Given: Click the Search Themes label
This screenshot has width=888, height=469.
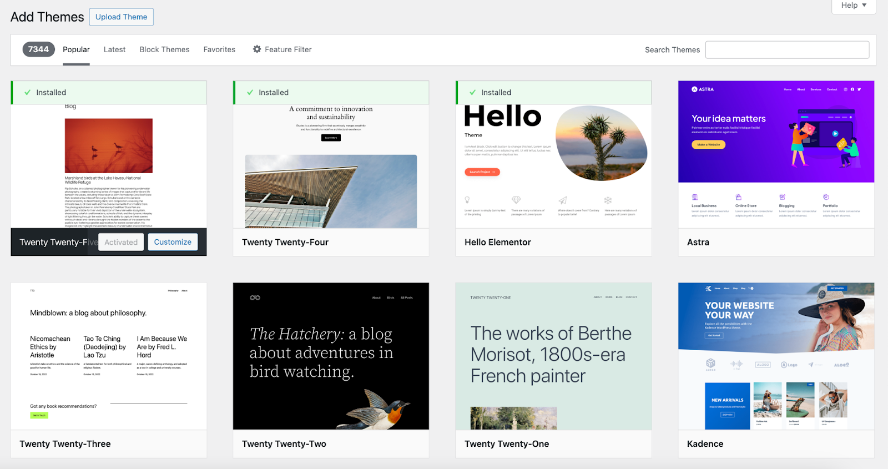Looking at the screenshot, I should pyautogui.click(x=672, y=50).
